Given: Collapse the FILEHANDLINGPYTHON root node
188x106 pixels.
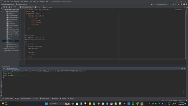Looking at the screenshot, I should click(x=3, y=9).
